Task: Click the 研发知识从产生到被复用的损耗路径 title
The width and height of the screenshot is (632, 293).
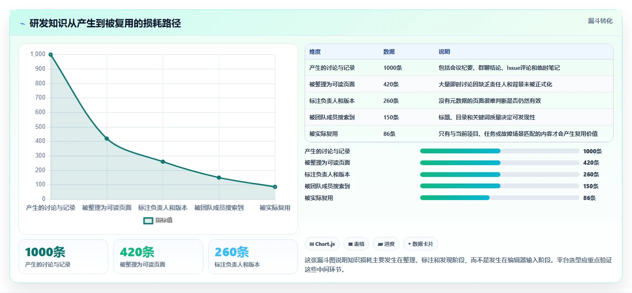Action: (105, 24)
